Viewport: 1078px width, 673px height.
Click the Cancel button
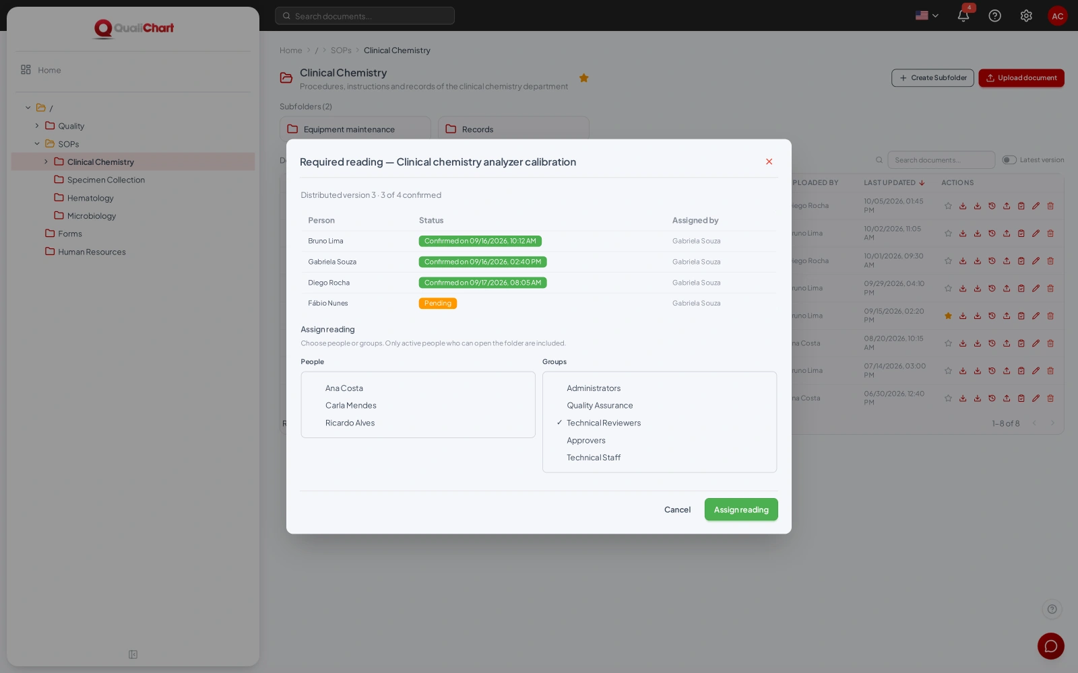pyautogui.click(x=677, y=509)
